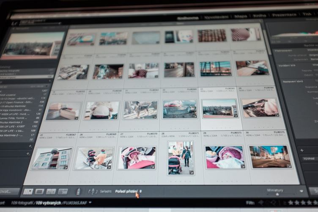The width and height of the screenshot is (318, 212).
Task: Open the folder row with count 100
Action: click(x=19, y=122)
